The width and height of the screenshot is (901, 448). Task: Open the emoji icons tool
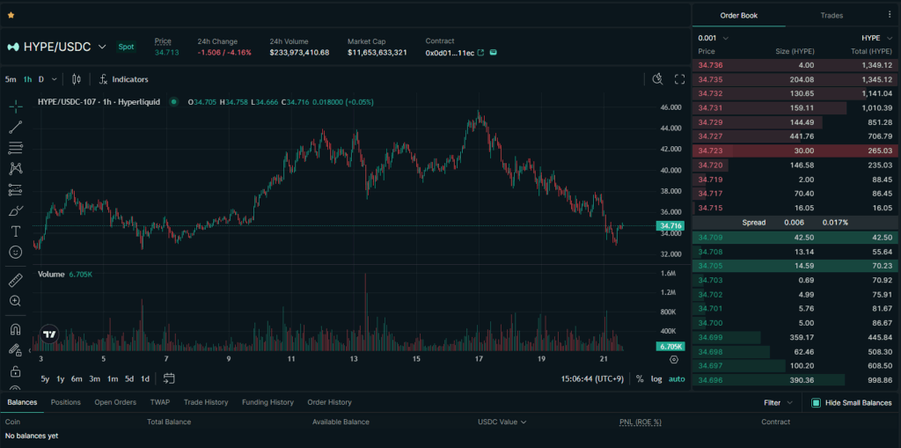click(x=16, y=252)
